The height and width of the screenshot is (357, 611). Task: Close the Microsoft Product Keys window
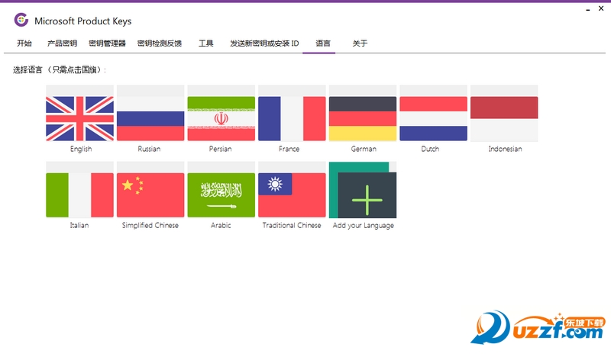[x=601, y=8]
